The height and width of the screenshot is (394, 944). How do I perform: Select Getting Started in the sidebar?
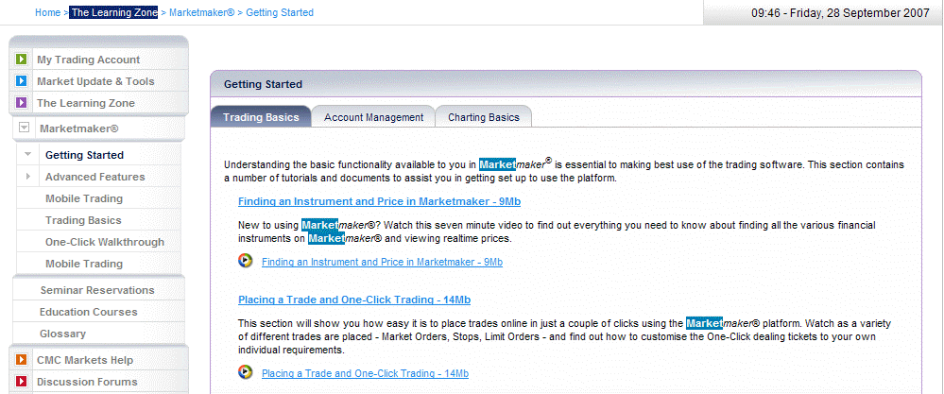coord(84,155)
